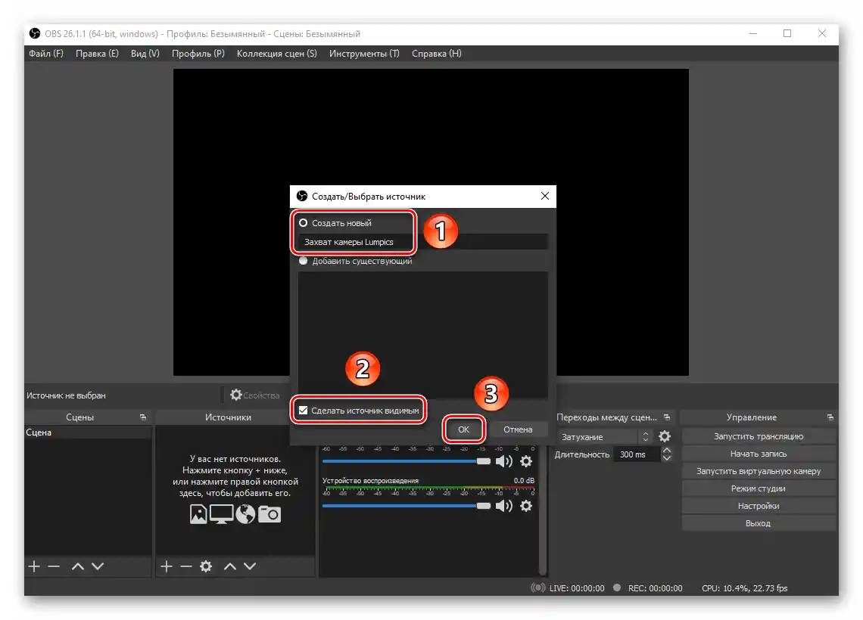Add a new scene with plus icon

34,566
